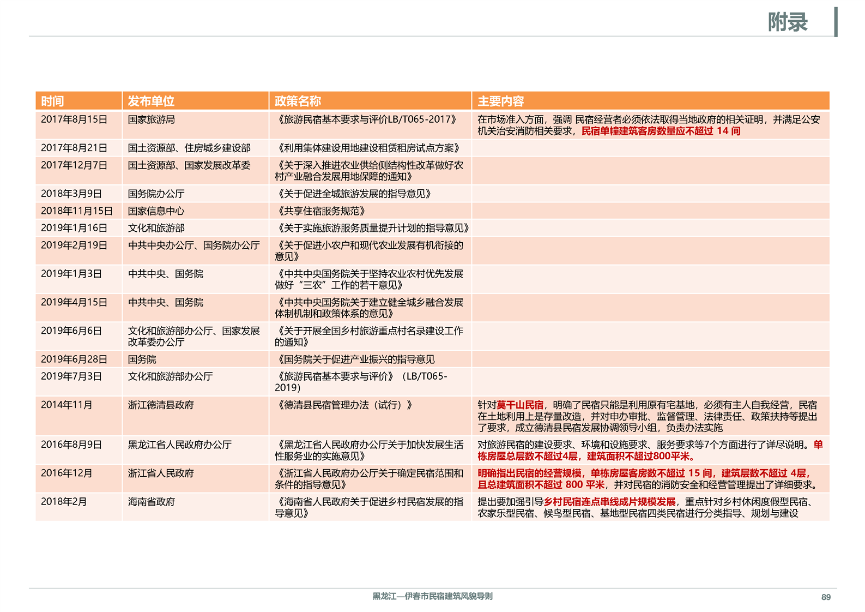Click policy 关于建立健全城乡融合发展体制机制
865x612 pixels.
(x=369, y=308)
